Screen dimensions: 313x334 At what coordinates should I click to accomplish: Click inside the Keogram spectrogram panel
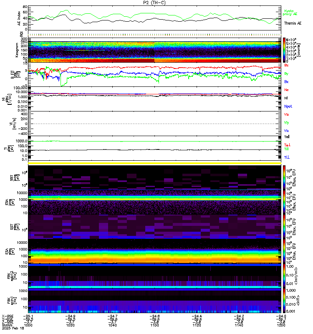154,50
